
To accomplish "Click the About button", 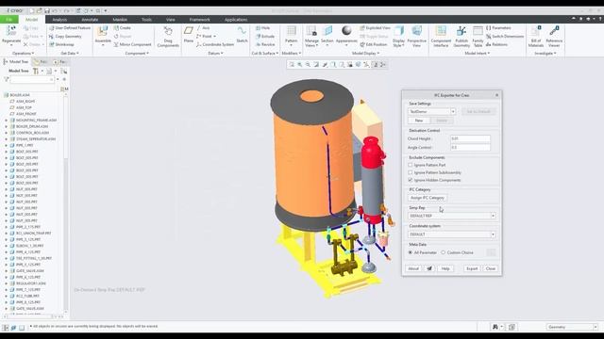I will pos(413,268).
